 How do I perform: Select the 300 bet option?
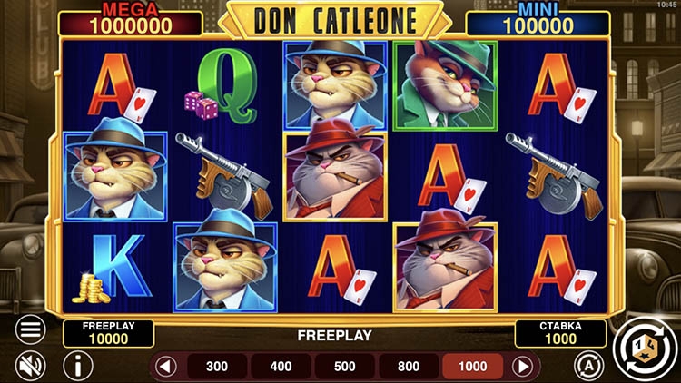pos(217,367)
